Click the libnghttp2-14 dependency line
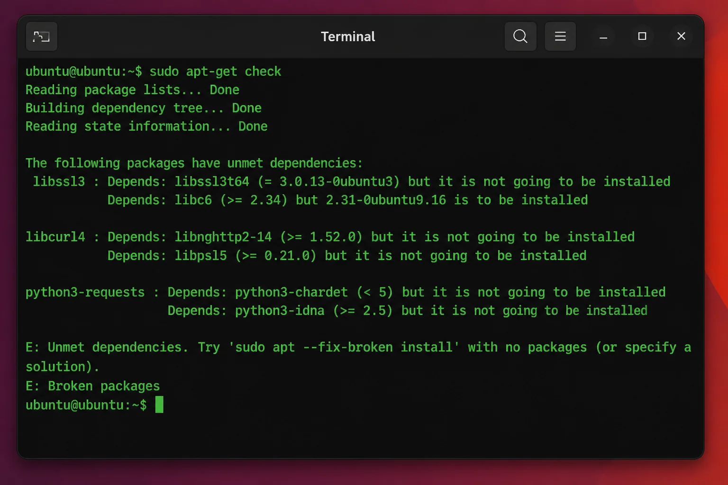The width and height of the screenshot is (728, 485). point(330,237)
